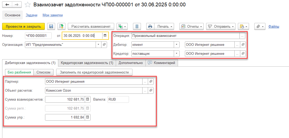Open the Организация dropdown list
This screenshot has height=138, width=289.
(99, 45)
